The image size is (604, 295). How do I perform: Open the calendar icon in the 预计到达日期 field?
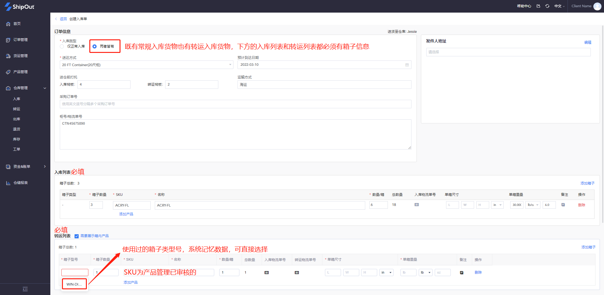point(407,65)
